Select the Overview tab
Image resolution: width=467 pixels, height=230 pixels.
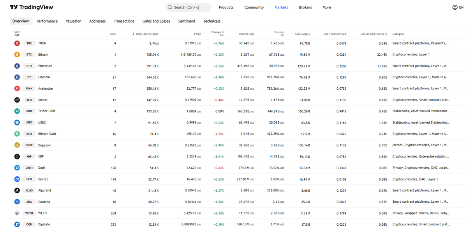(21, 21)
